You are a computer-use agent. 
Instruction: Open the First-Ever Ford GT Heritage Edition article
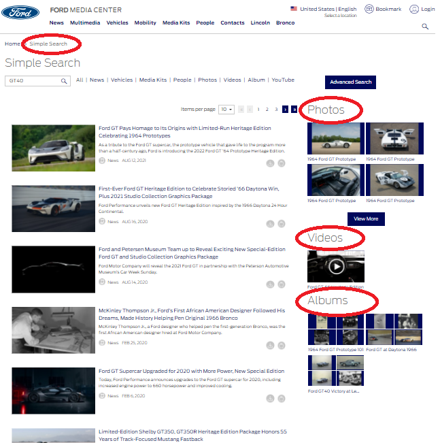(188, 193)
